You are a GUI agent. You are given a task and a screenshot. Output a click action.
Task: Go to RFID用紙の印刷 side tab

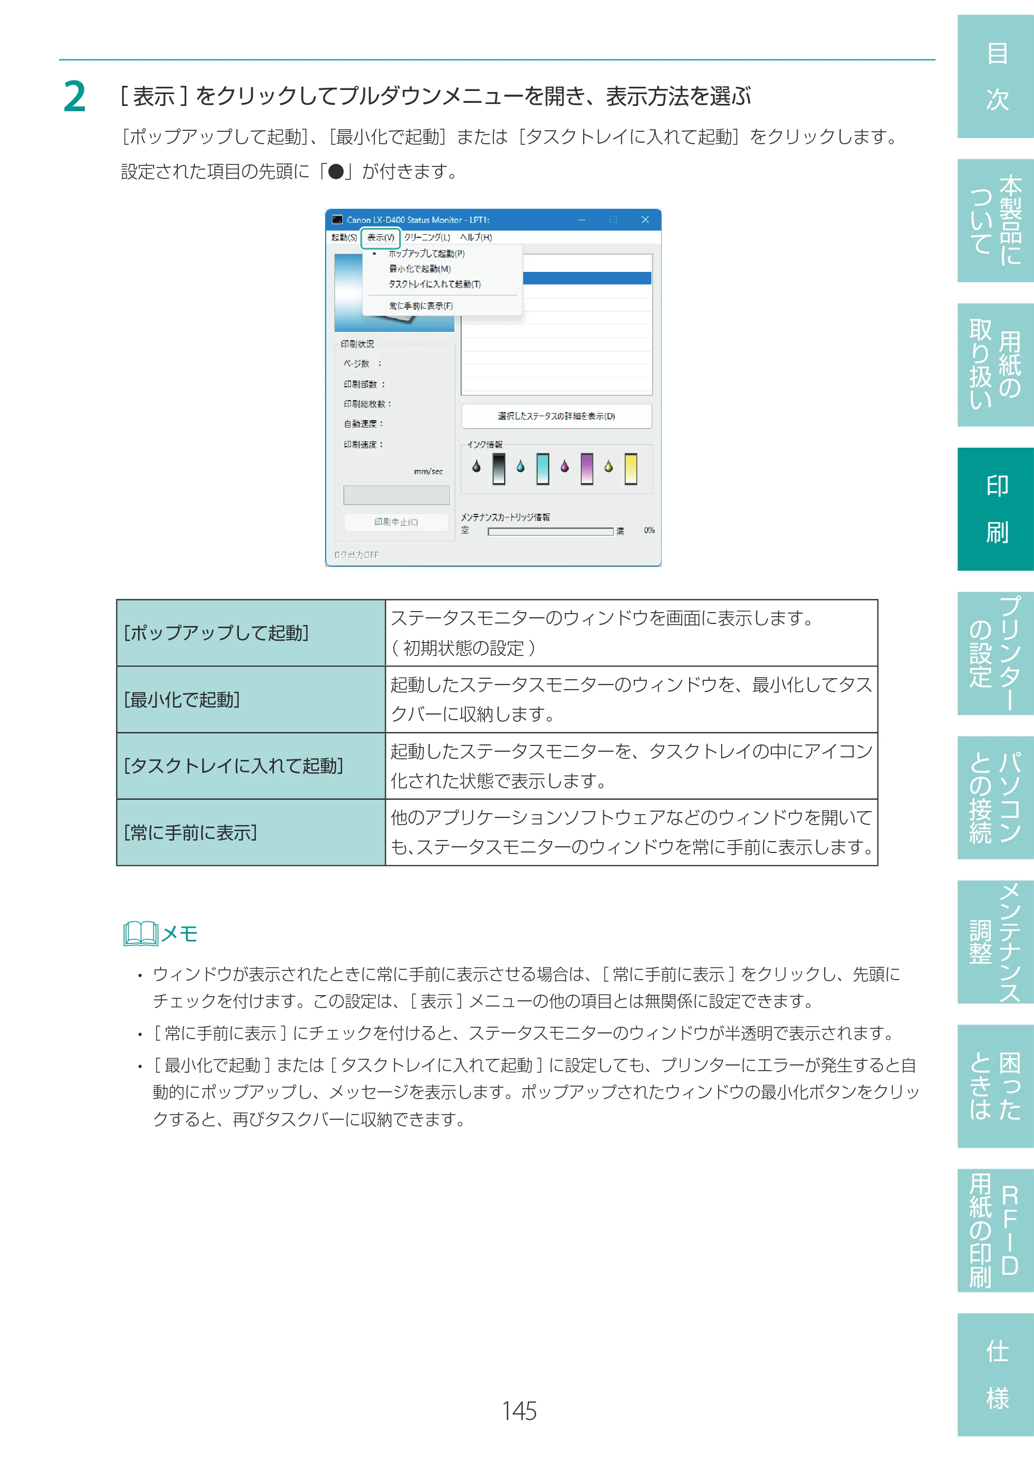(x=996, y=1230)
